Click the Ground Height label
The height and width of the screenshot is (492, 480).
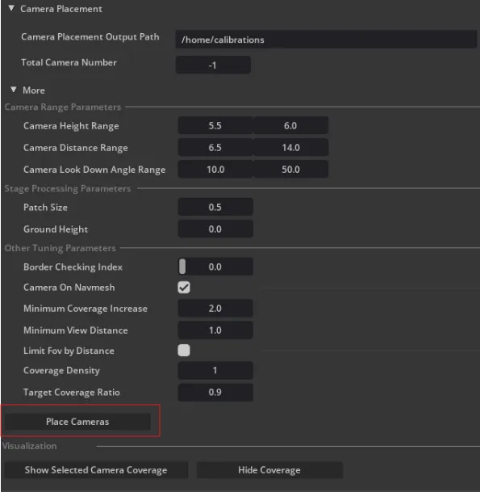pos(56,229)
